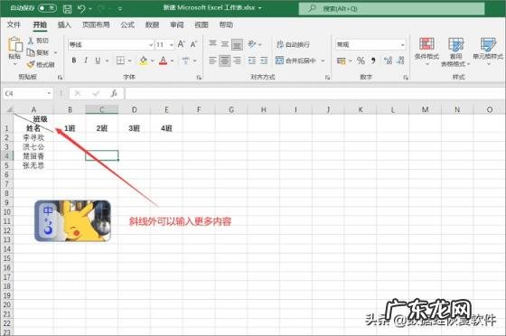Select column header H
The width and height of the screenshot is (506, 336).
pos(263,109)
